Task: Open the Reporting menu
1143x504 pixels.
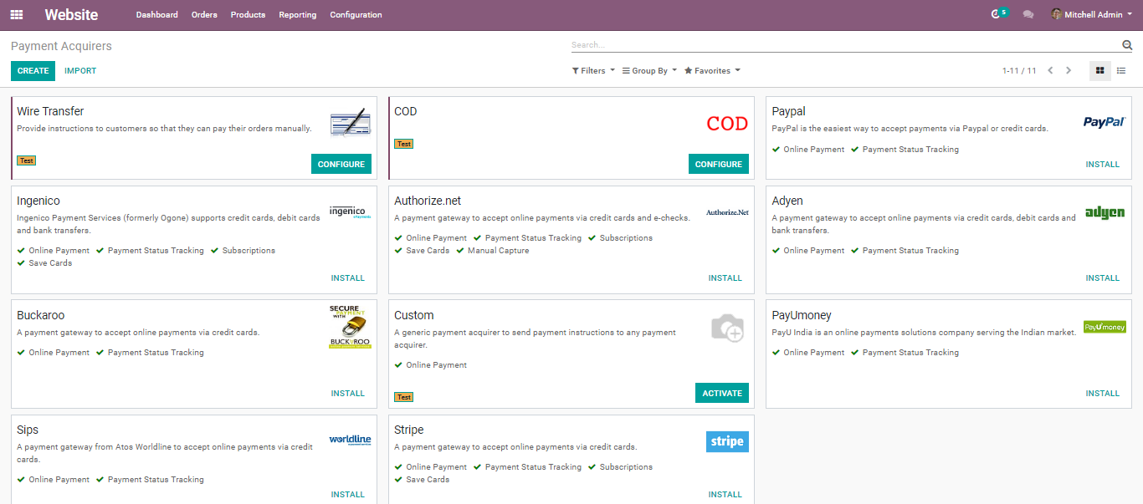Action: tap(297, 15)
